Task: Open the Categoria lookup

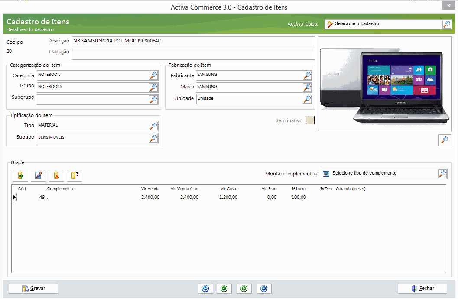Action: 153,75
